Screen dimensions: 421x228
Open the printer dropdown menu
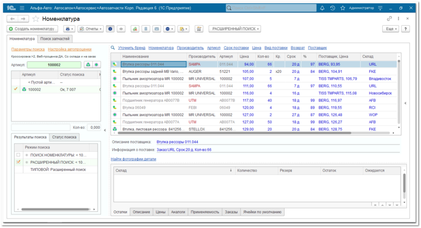(x=69, y=29)
